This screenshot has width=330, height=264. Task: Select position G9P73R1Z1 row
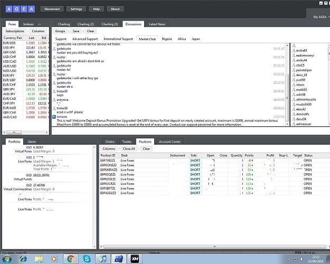click(x=214, y=161)
